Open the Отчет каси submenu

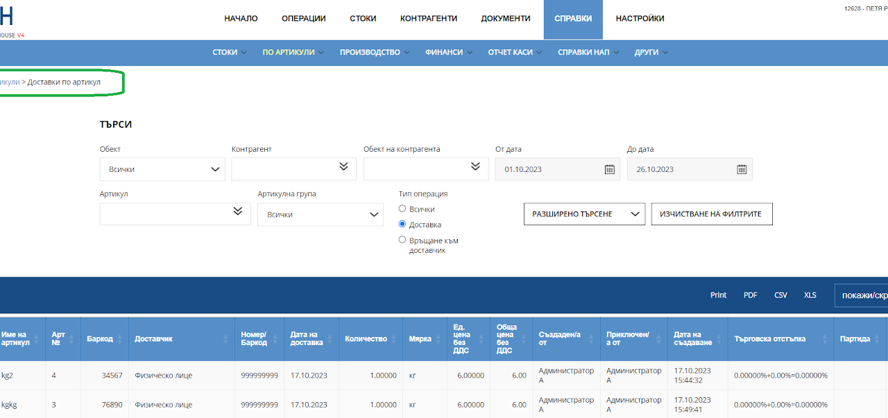pyautogui.click(x=515, y=52)
